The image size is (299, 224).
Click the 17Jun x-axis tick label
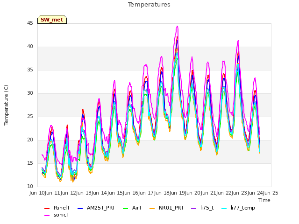pos(155,193)
